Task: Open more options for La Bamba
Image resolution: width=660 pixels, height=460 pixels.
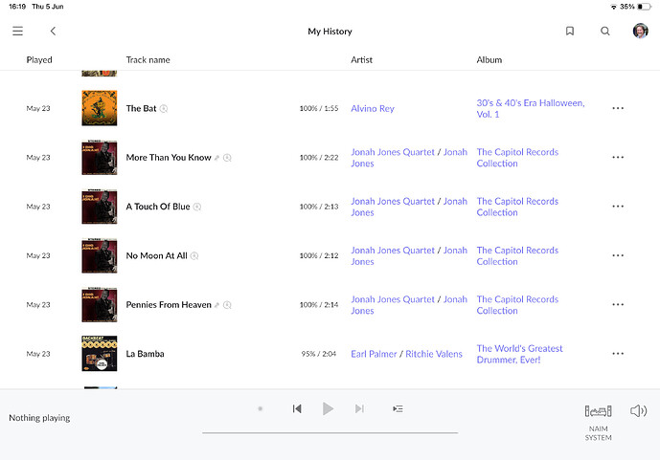Action: (x=618, y=354)
